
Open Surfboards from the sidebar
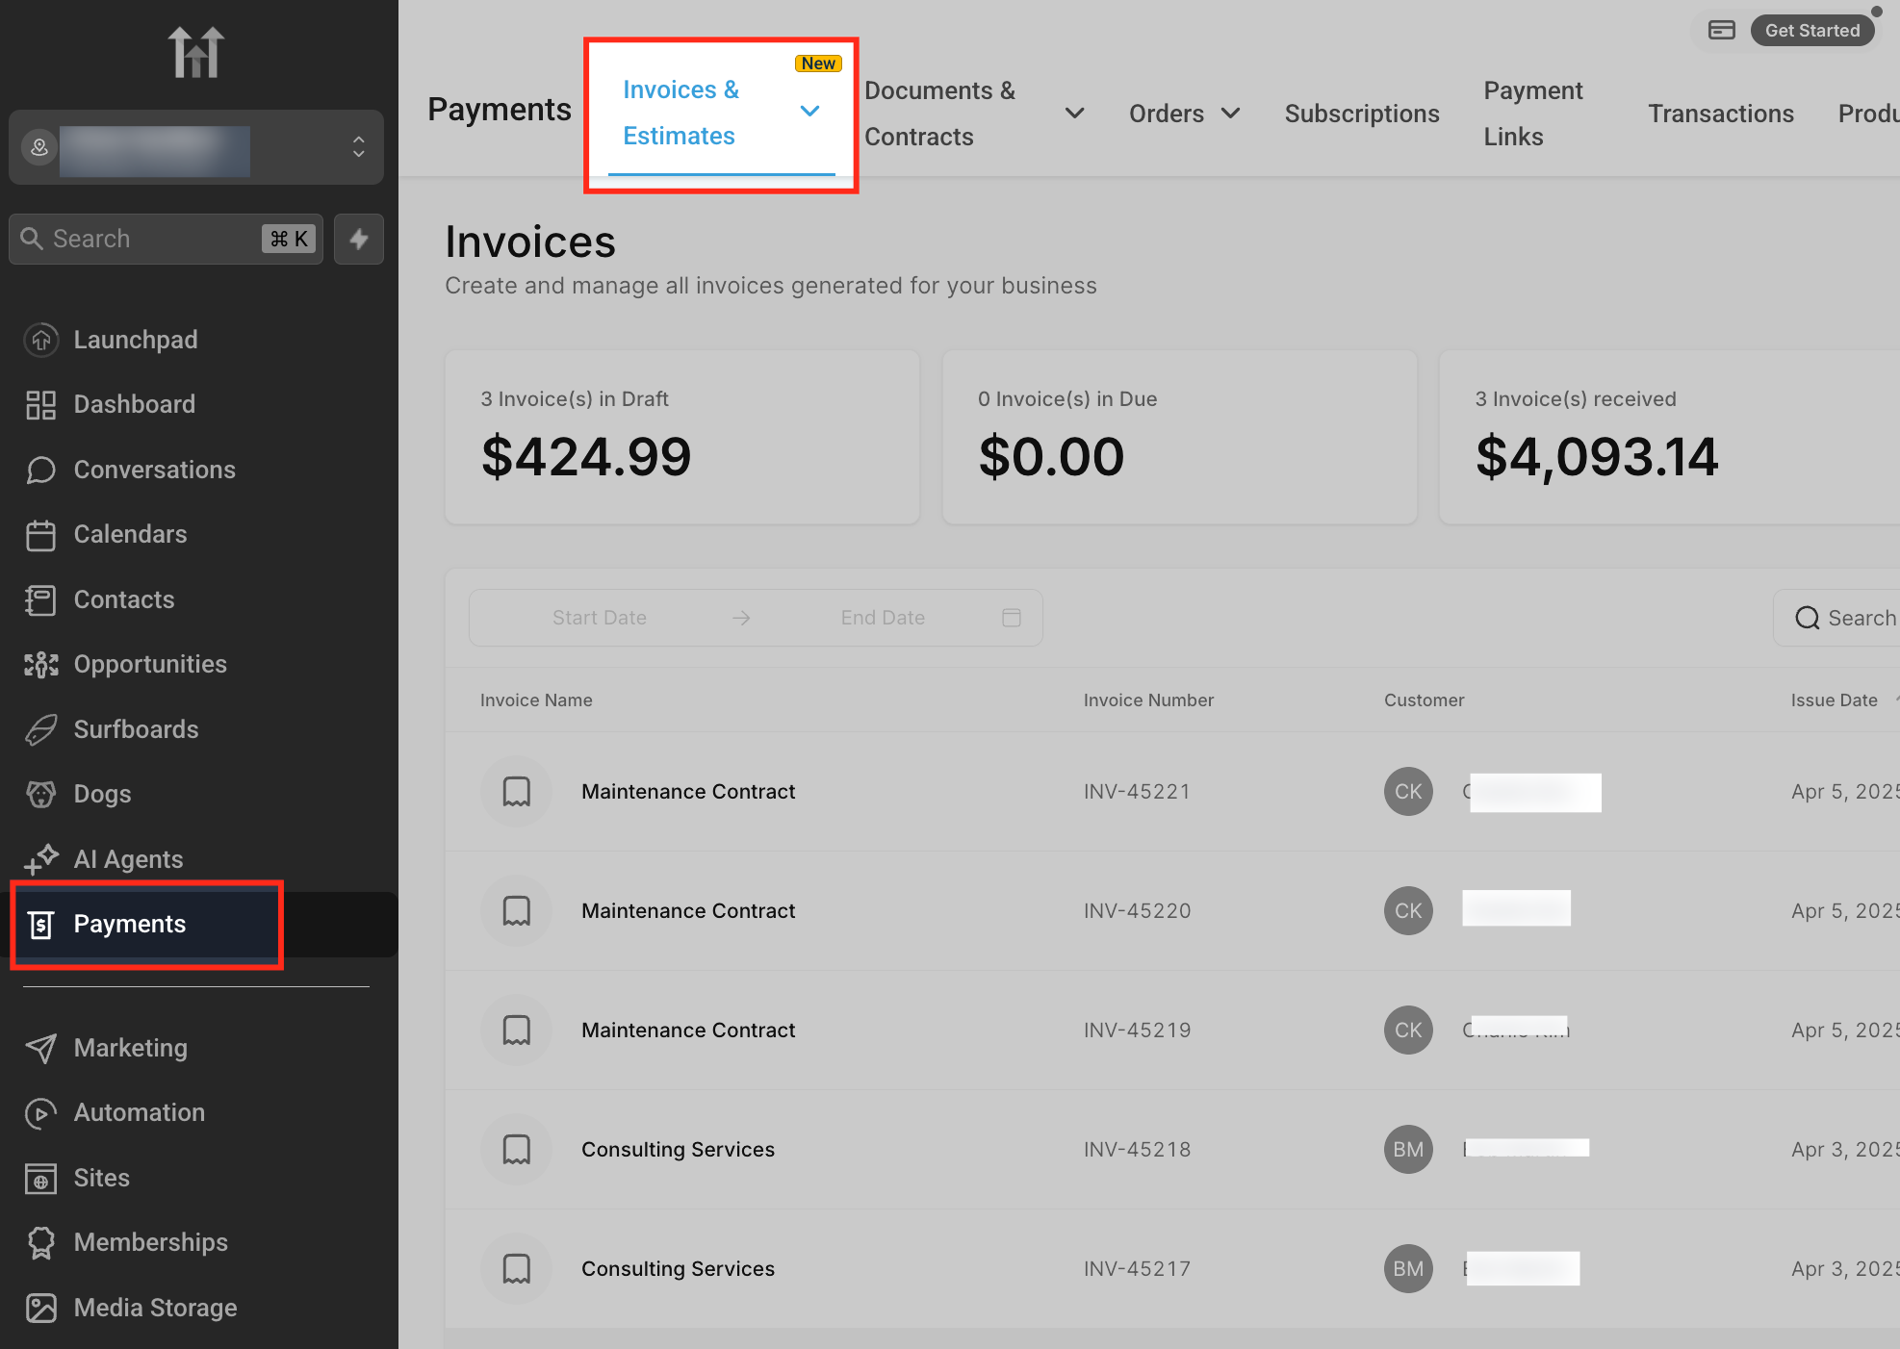coord(136,729)
